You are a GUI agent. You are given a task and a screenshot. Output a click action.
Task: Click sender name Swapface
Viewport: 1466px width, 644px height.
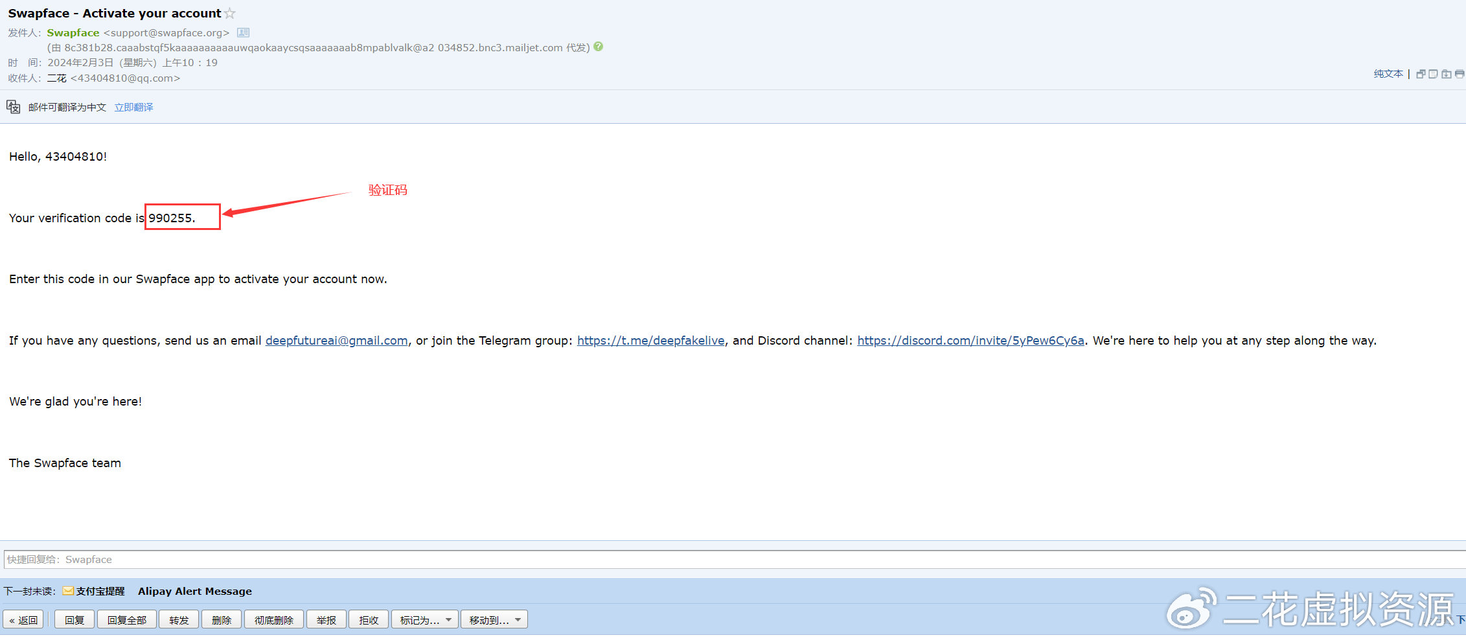73,32
